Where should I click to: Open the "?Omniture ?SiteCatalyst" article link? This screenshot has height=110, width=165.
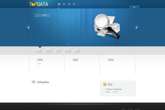(114, 89)
